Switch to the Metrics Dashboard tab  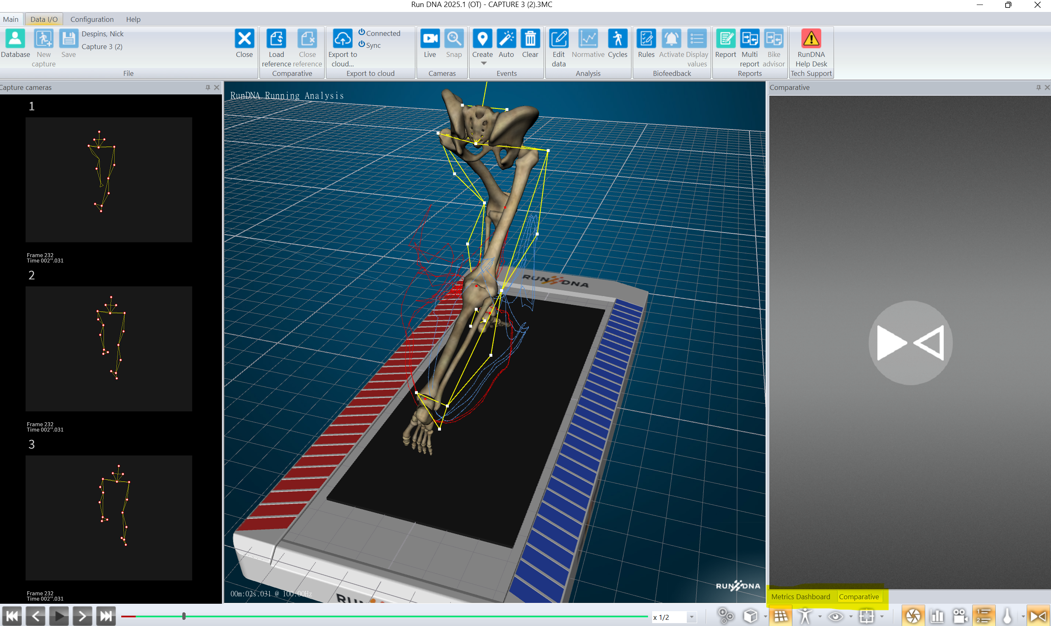tap(800, 596)
